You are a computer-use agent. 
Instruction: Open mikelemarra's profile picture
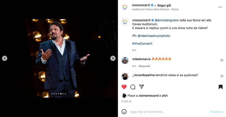pyautogui.click(x=125, y=60)
